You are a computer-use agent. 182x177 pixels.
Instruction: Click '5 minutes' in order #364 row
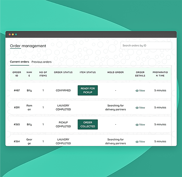click(x=160, y=141)
